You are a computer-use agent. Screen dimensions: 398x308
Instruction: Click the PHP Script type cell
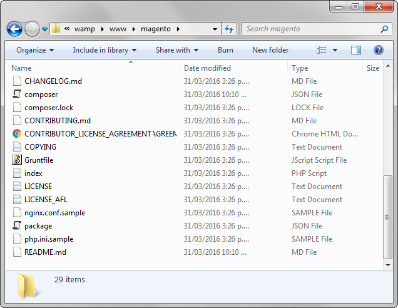(x=309, y=173)
